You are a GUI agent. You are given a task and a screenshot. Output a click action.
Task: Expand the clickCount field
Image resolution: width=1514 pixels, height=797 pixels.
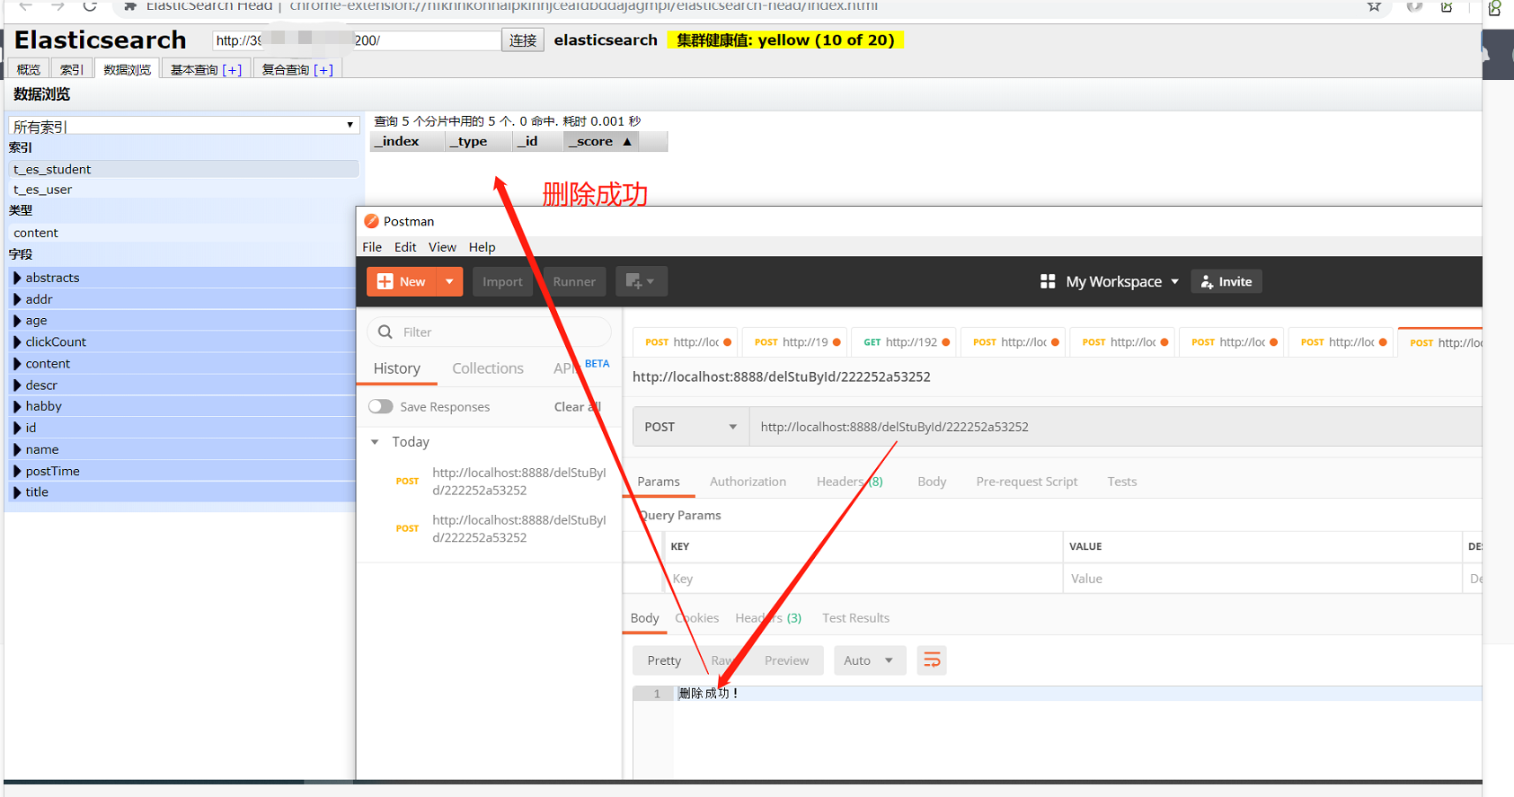point(17,342)
